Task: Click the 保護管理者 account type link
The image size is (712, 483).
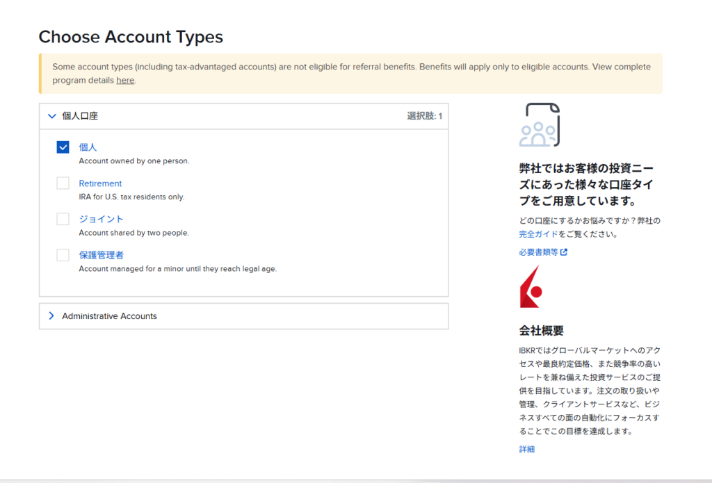Action: click(102, 254)
